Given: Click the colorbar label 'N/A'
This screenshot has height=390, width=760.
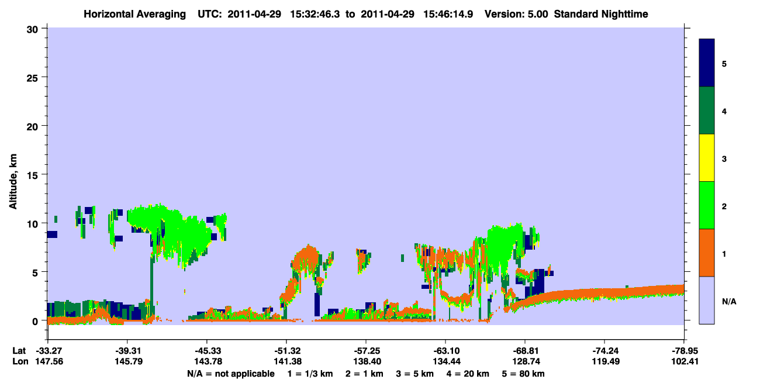Looking at the screenshot, I should pos(729,302).
